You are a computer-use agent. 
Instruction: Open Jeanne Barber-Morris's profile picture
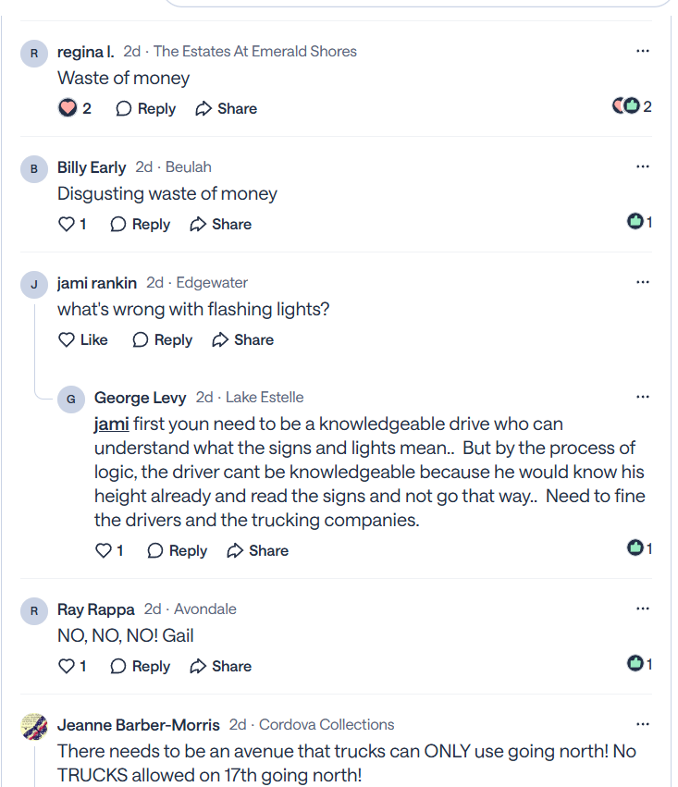[x=34, y=726]
